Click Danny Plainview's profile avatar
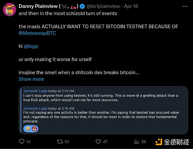This screenshot has width=193, height=149. (x=9, y=10)
